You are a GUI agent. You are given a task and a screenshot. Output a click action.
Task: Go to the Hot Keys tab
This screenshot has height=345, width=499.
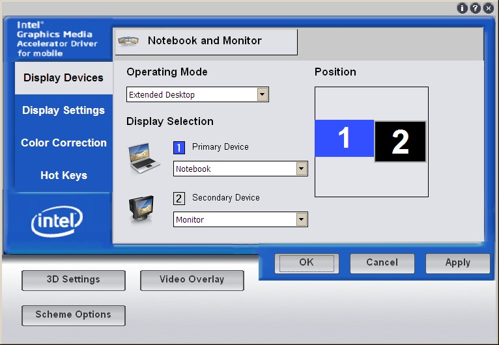click(64, 175)
